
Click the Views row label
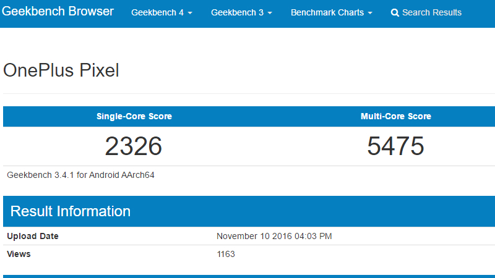19,254
